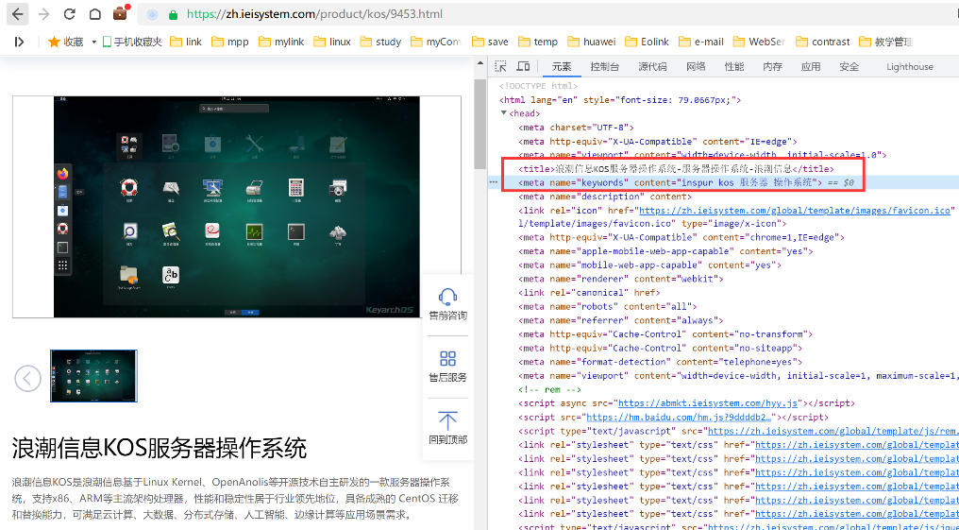This screenshot has width=959, height=530.
Task: Click the green padlock site security icon
Action: (173, 14)
